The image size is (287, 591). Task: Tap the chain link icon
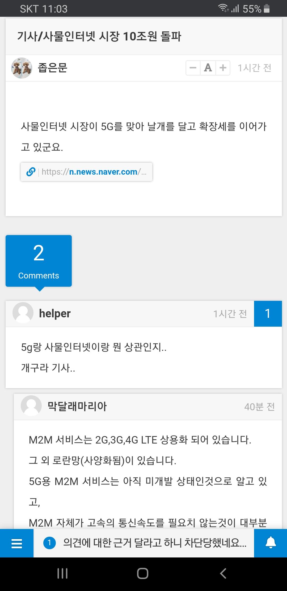pyautogui.click(x=31, y=172)
